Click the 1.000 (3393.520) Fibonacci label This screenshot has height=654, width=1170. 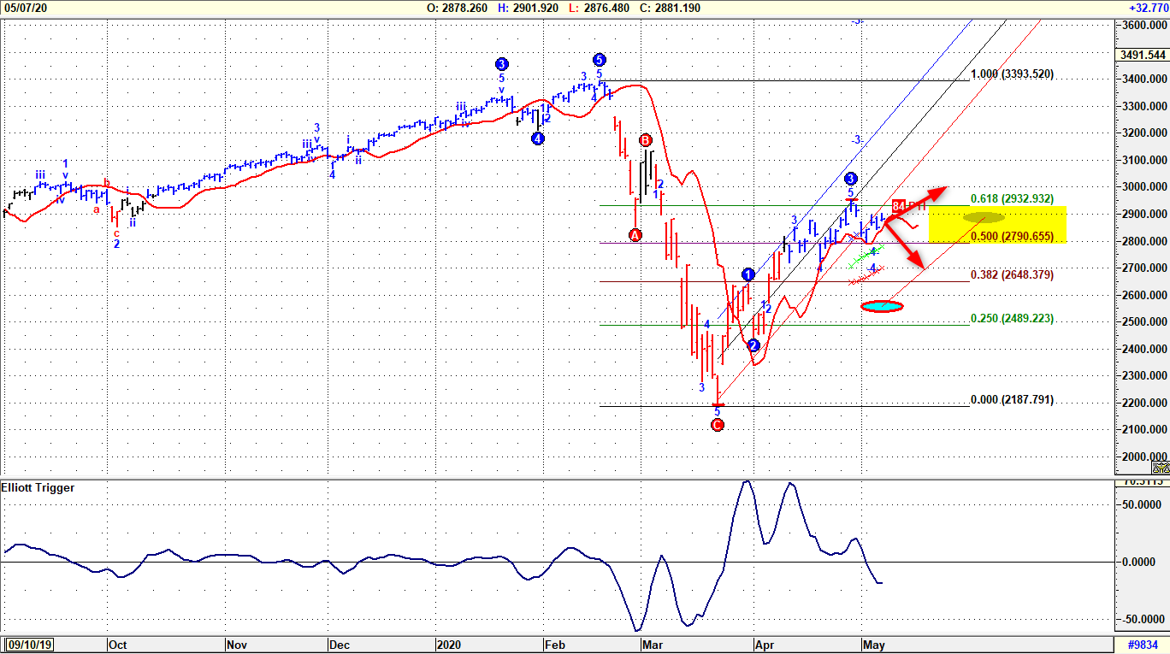pos(1012,74)
